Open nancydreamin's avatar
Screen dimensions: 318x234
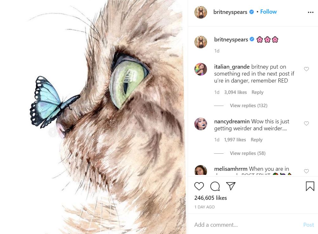tap(201, 124)
